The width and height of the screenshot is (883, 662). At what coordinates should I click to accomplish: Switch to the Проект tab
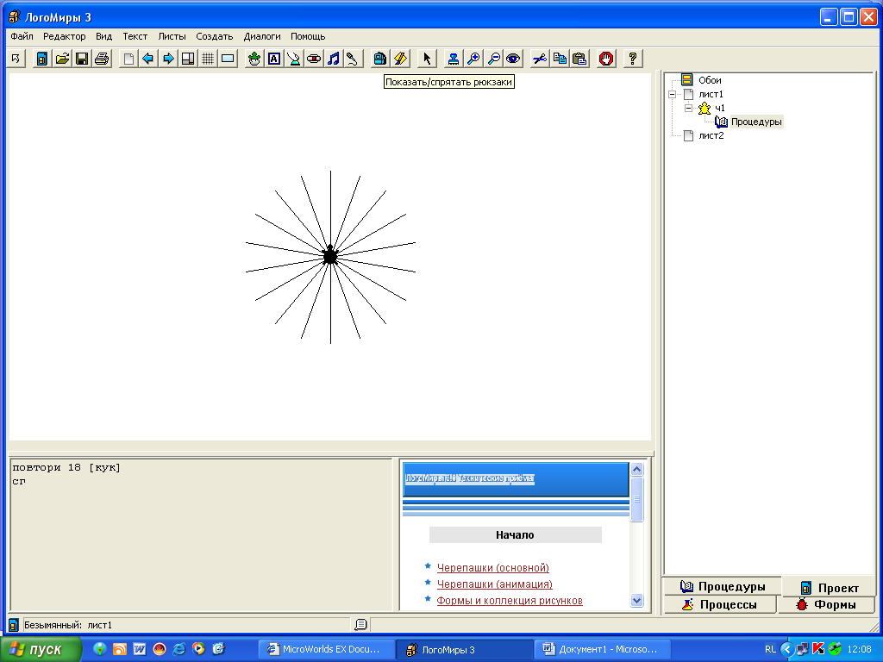(x=830, y=587)
